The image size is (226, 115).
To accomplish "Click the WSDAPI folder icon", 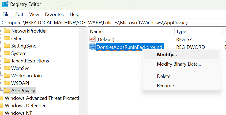I will pyautogui.click(x=7, y=83).
